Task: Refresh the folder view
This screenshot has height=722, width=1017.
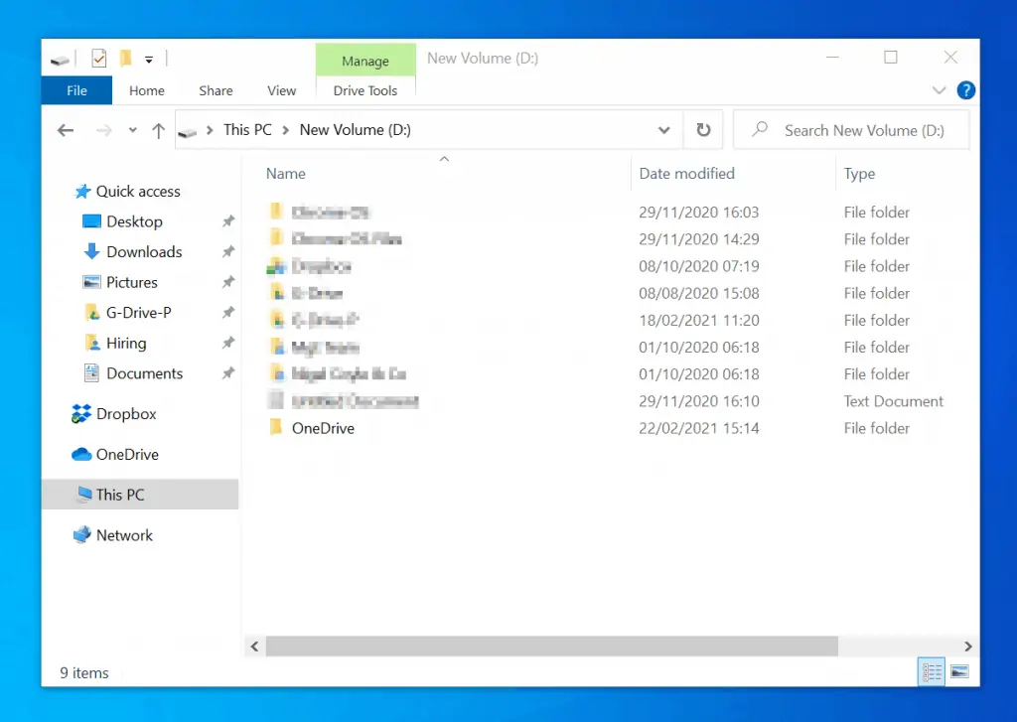Action: 703,130
